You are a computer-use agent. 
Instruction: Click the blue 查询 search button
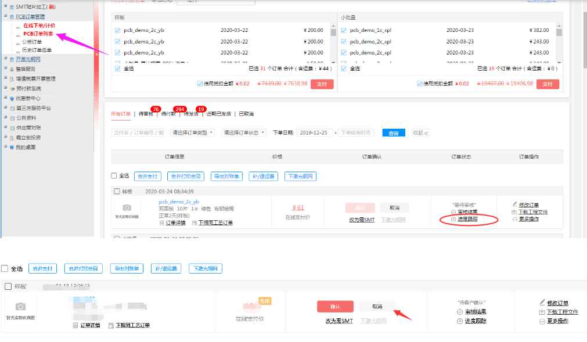(394, 133)
